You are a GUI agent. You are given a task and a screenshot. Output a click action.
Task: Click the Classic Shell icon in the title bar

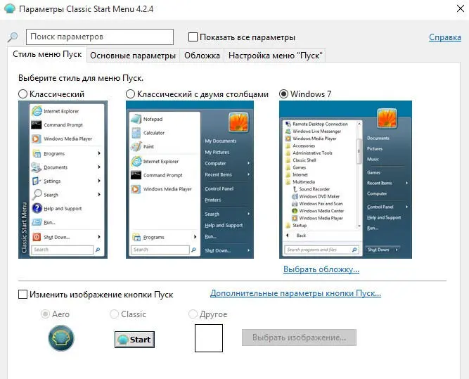(10, 8)
